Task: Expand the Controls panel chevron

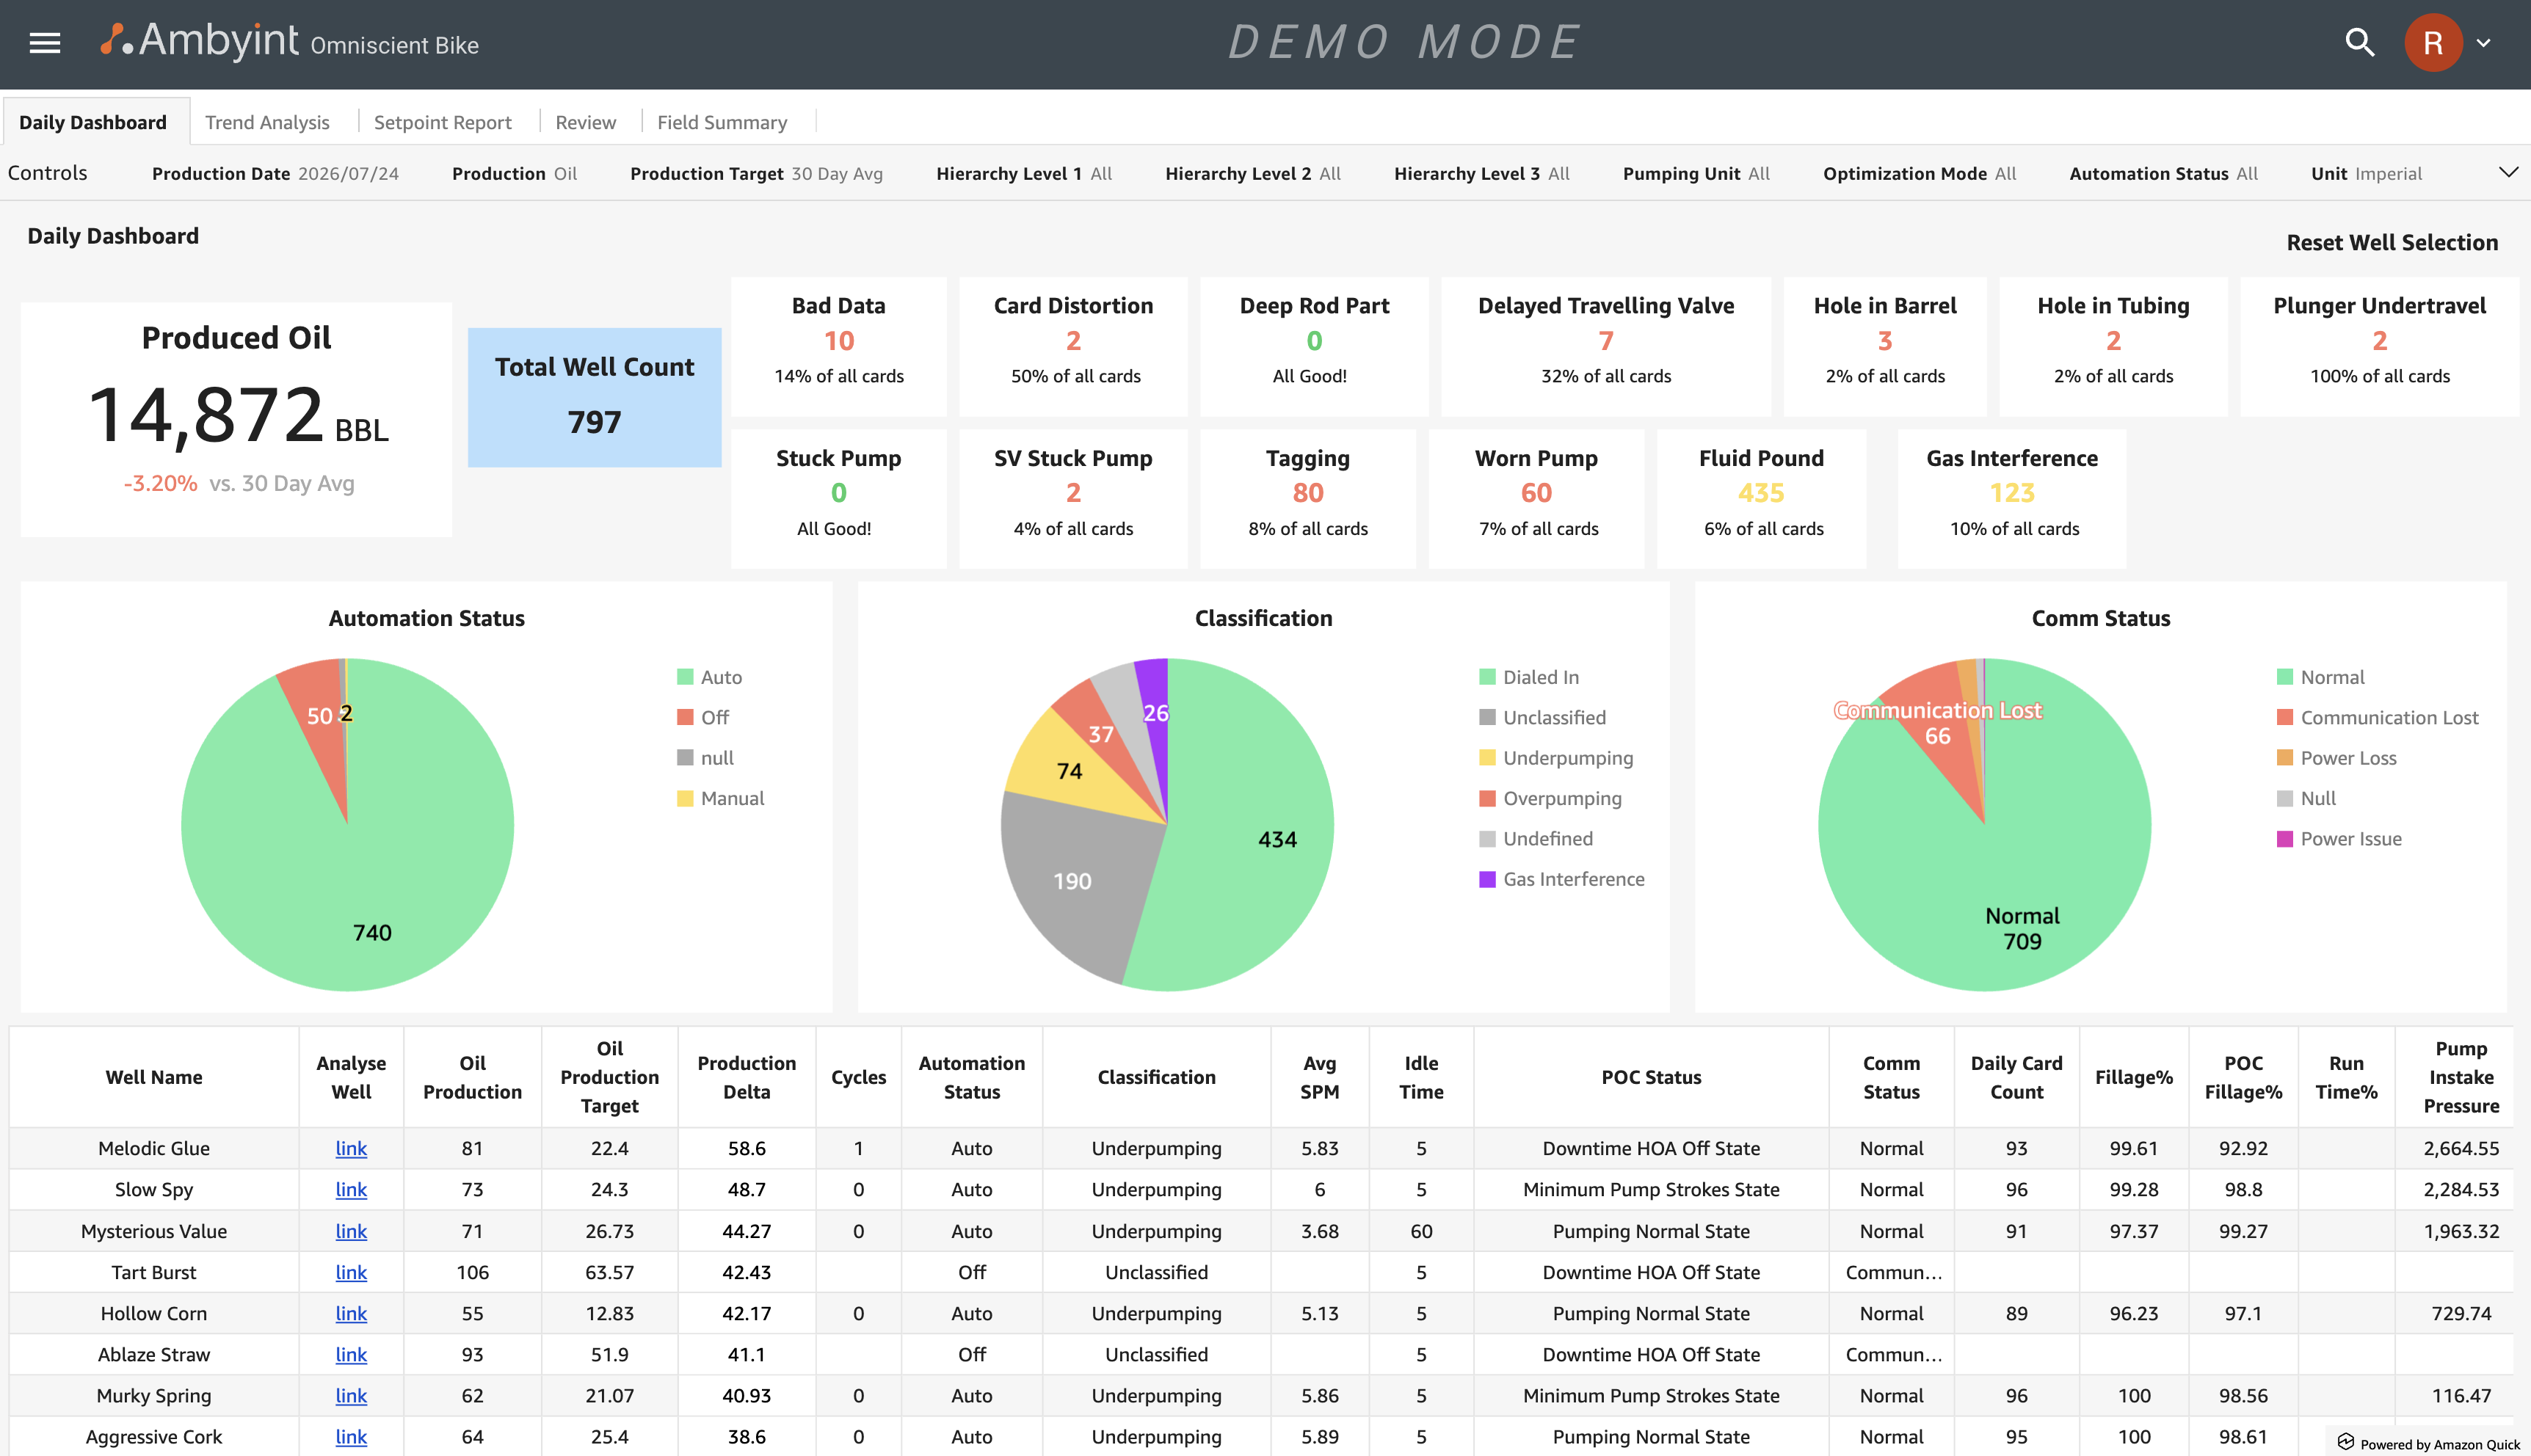Action: [x=2508, y=172]
